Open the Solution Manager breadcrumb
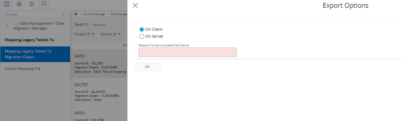This screenshot has height=121, width=402. (94, 14)
